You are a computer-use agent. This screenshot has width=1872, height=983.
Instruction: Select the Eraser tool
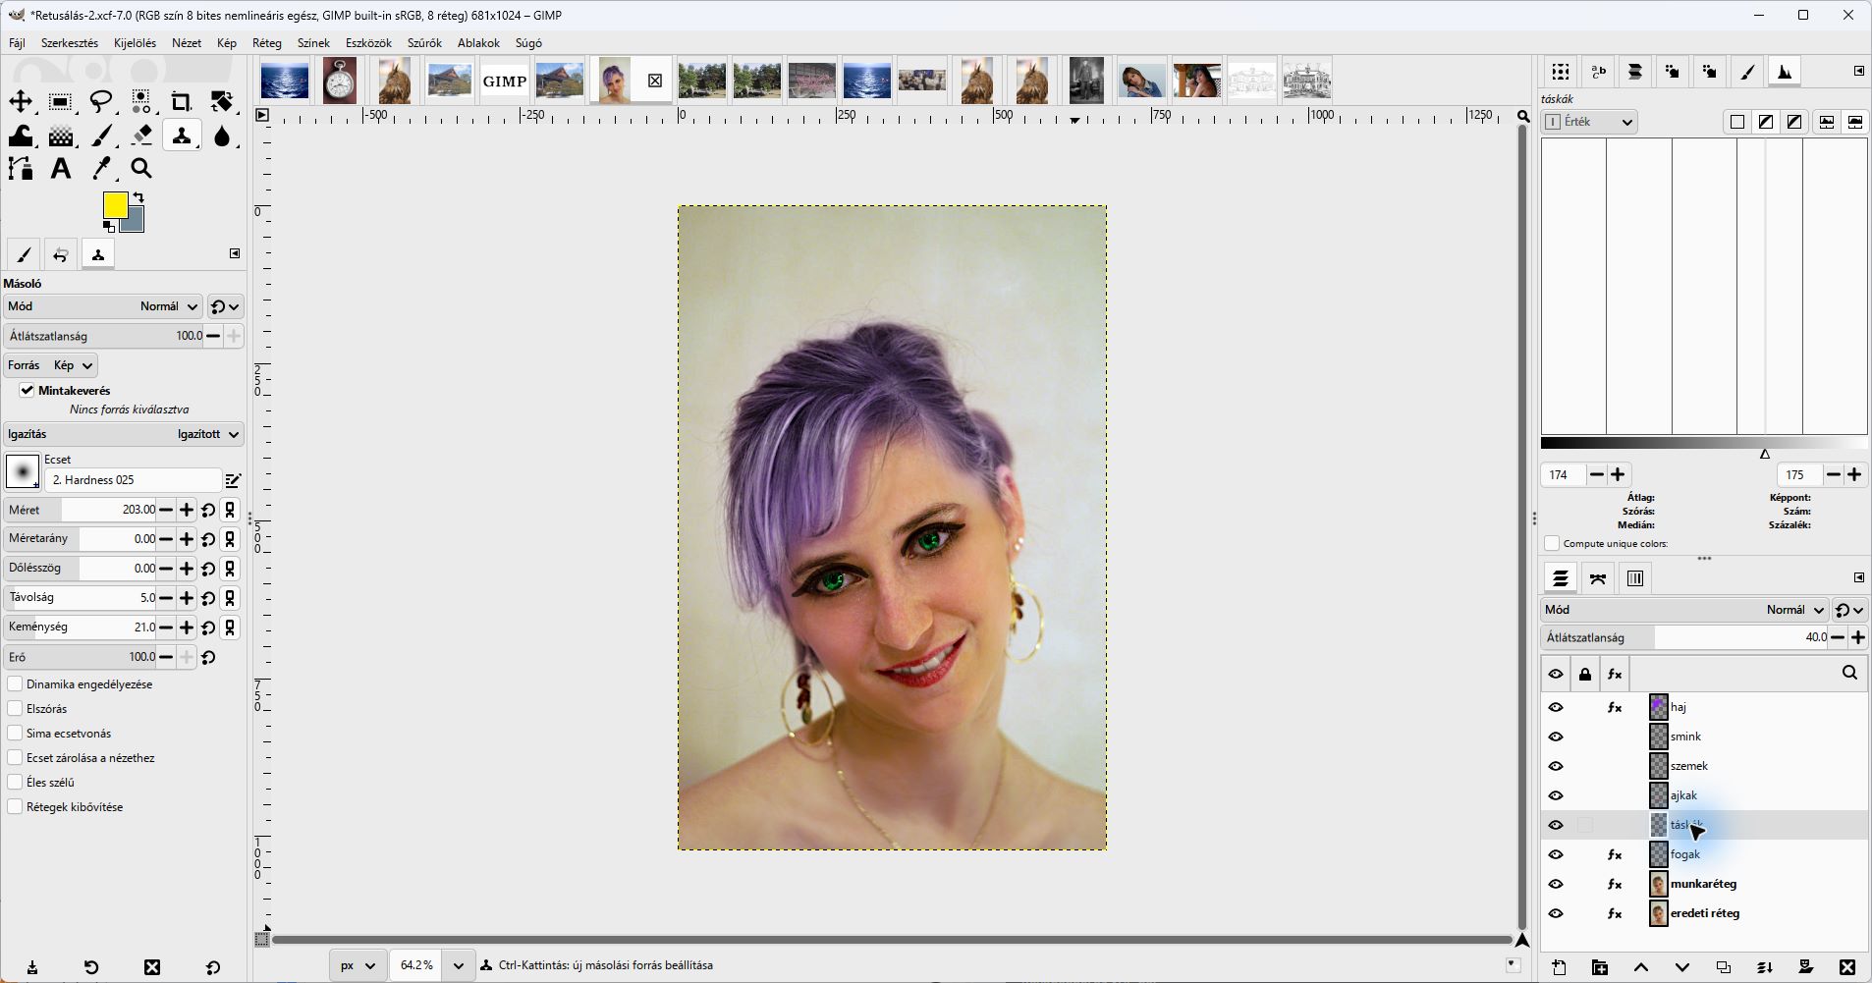click(141, 136)
